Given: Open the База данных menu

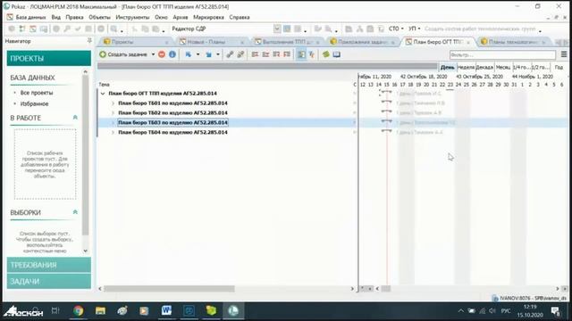Looking at the screenshot, I should (x=30, y=17).
